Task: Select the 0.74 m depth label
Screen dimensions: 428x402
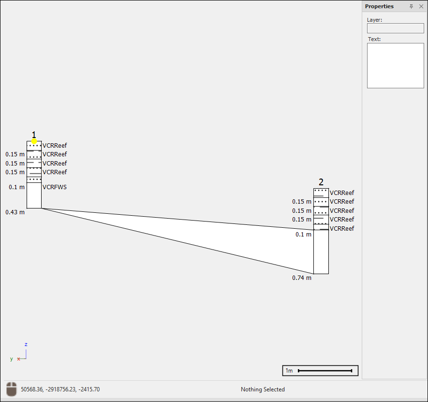Action: 302,278
